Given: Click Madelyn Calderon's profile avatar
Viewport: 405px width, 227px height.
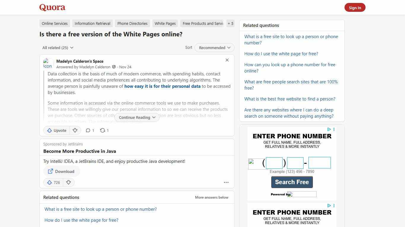Looking at the screenshot, I should tap(48, 63).
